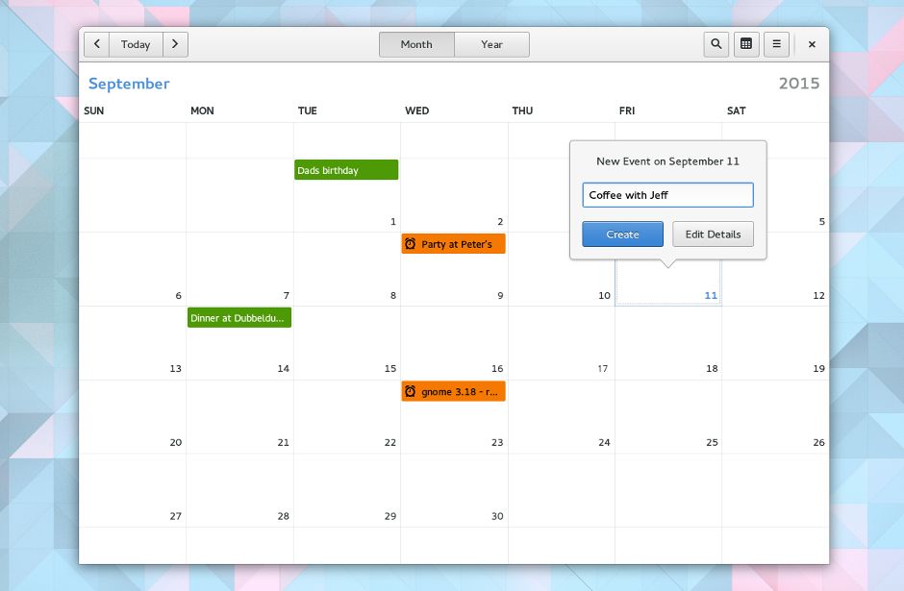Click the alarm icon on gnome 3.18 event
Screen dimensions: 904x591
(412, 391)
